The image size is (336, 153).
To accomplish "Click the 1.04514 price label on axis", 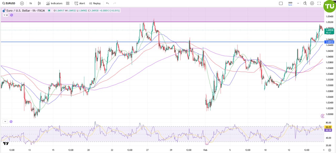I will tap(329, 42).
